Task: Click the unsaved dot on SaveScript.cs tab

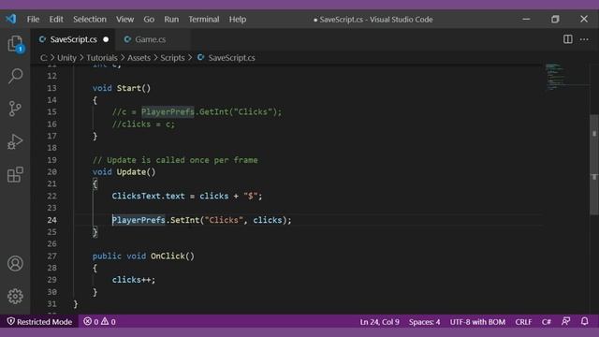Action: click(x=106, y=39)
